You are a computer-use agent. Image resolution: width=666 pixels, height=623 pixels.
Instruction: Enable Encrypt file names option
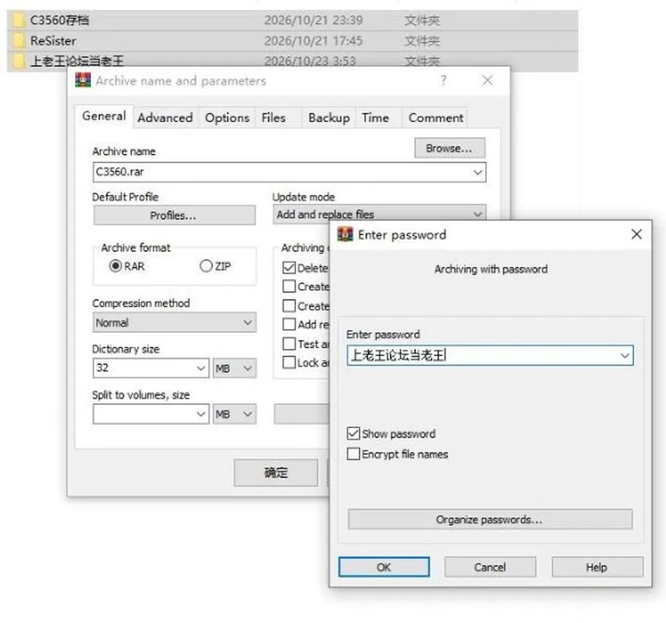[x=353, y=454]
